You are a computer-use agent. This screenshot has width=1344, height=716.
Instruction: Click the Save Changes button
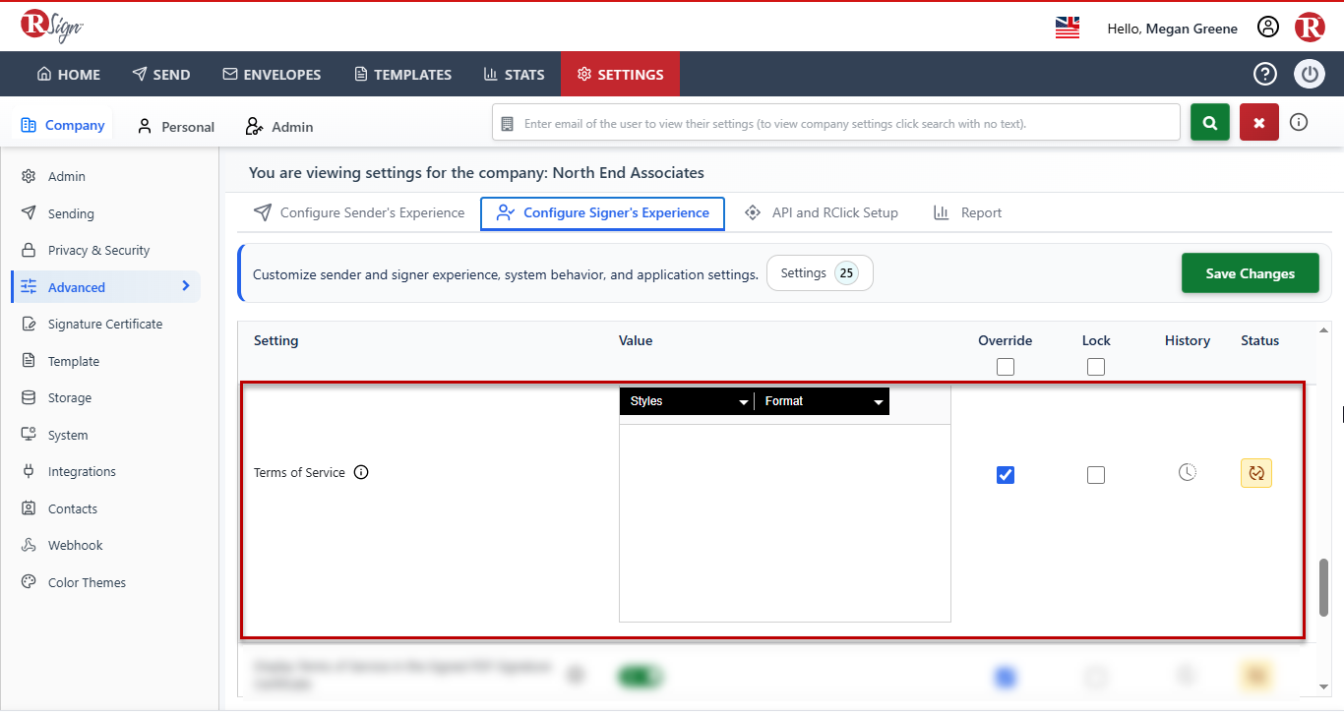click(1251, 273)
